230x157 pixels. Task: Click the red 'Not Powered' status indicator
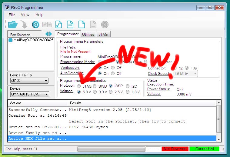pos(175,149)
